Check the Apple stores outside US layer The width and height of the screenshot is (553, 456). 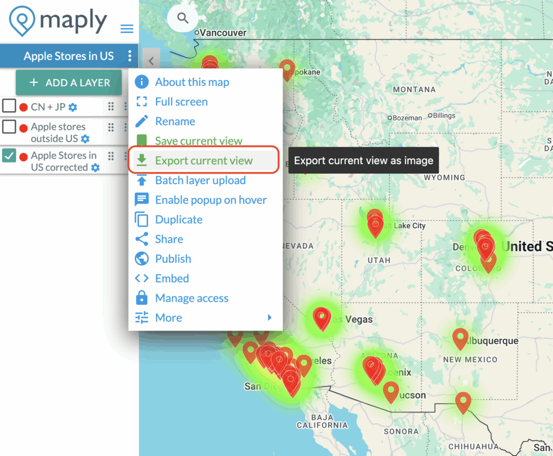[9, 127]
